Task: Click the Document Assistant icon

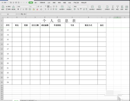Action: point(107,7)
